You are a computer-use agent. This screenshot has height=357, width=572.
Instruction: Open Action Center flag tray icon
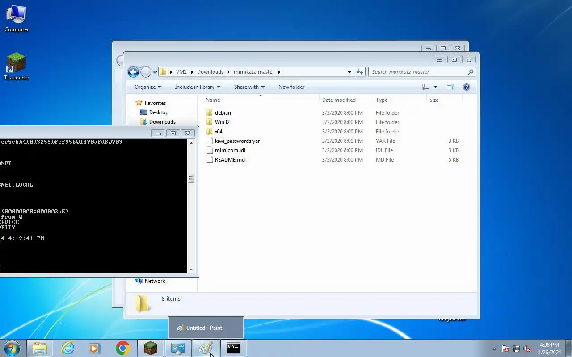pos(505,349)
